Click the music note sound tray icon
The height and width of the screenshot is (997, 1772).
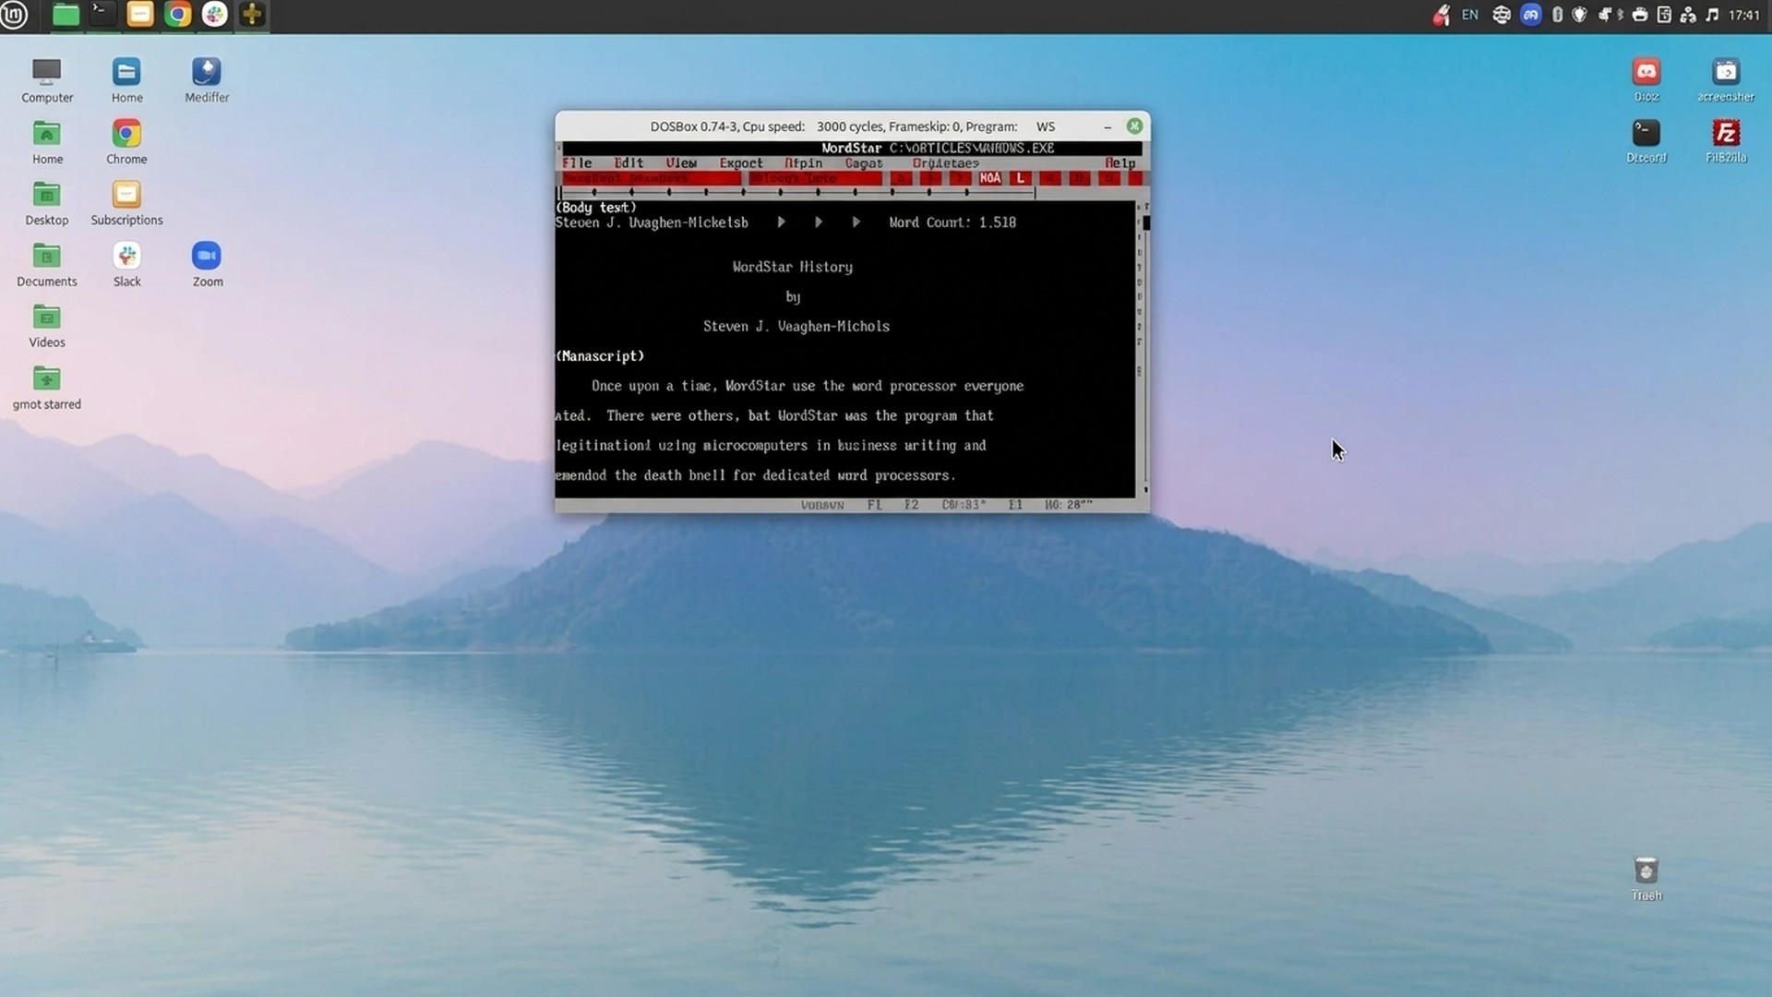1712,15
